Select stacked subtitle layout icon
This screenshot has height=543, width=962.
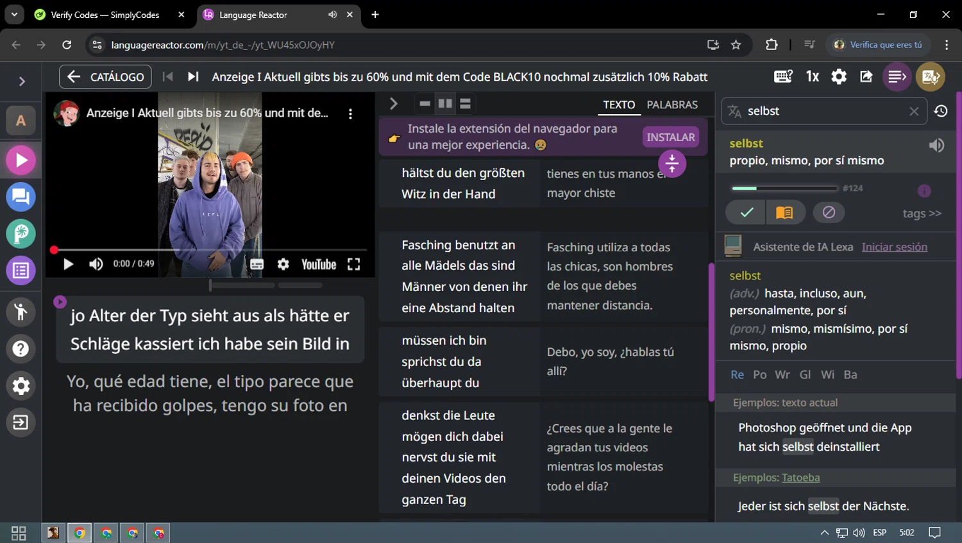pos(466,103)
